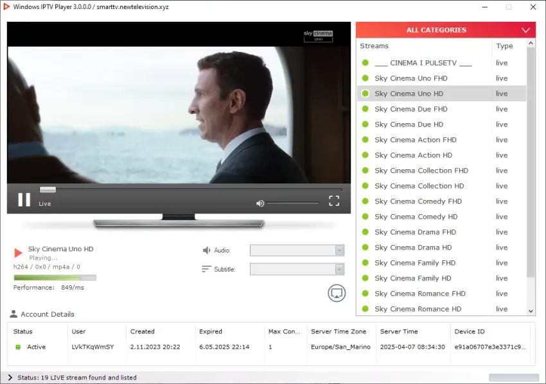The image size is (546, 384).
Task: Click the red play icon beside stream title
Action: [18, 253]
